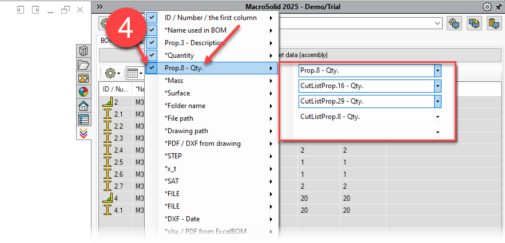Image resolution: width=505 pixels, height=243 pixels.
Task: Select the *x_t menu item
Action: coord(212,169)
